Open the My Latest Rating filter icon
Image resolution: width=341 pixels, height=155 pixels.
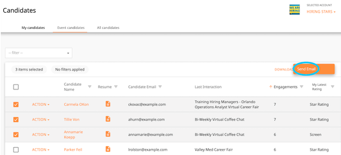coord(333,87)
